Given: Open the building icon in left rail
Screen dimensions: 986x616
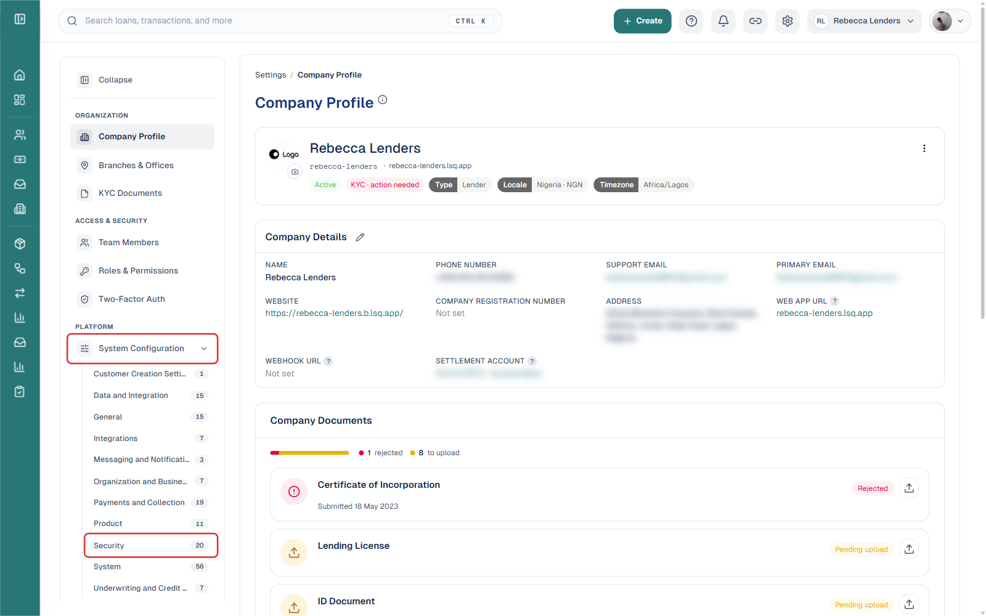Looking at the screenshot, I should (x=20, y=209).
